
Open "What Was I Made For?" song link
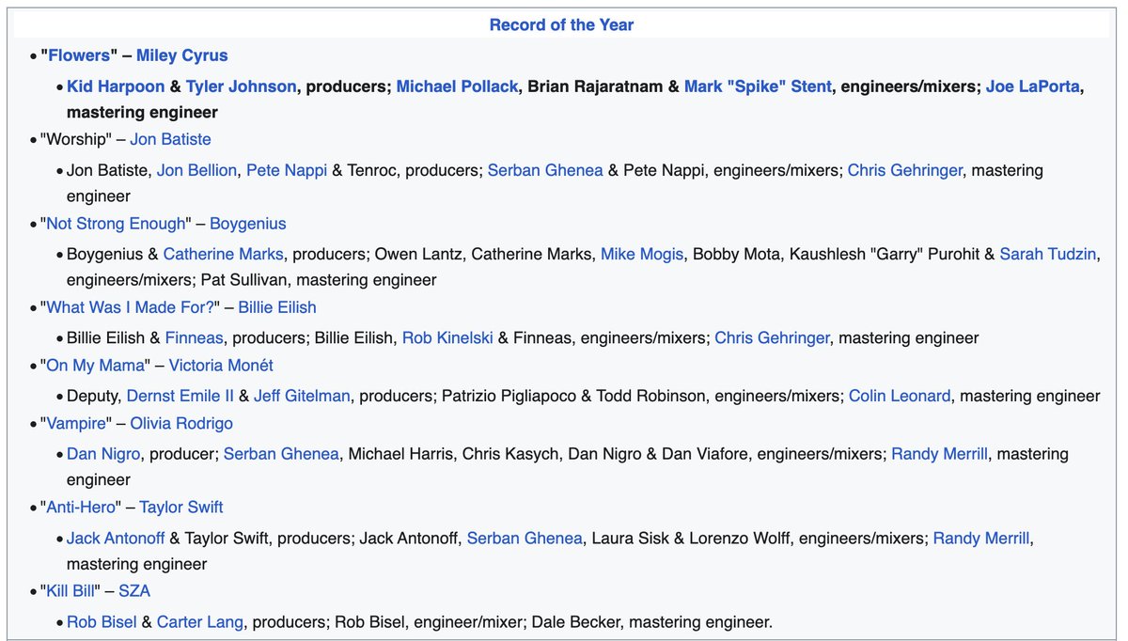131,307
